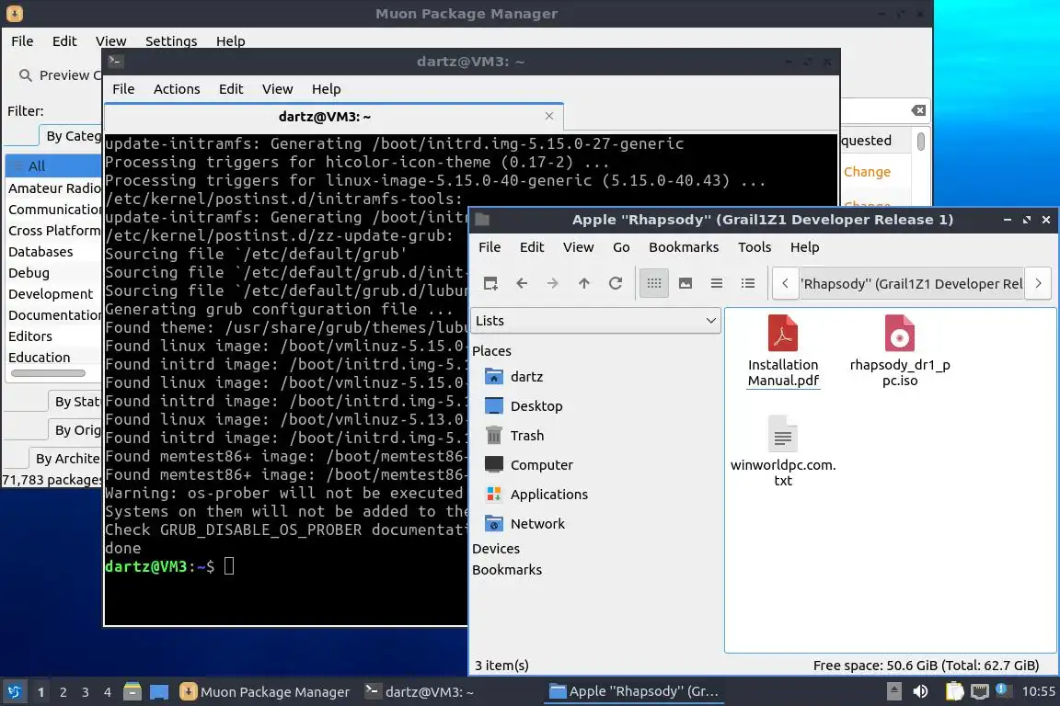The height and width of the screenshot is (706, 1060).
Task: Open the By Status filter tab
Action: coord(75,402)
